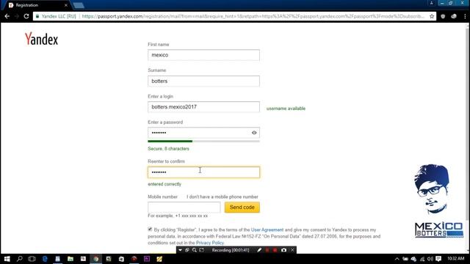Click 'I don't have a mobile phone number'
This screenshot has height=264, width=470.
(223, 197)
